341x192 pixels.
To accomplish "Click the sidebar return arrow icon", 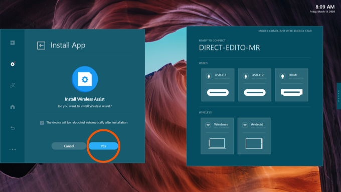I will click(13, 128).
